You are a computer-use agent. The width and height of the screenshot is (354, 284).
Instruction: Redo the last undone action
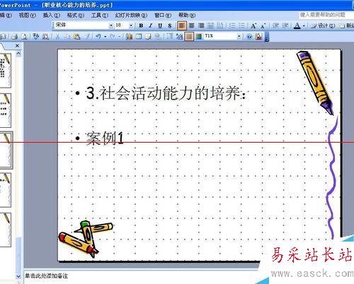coord(113,37)
